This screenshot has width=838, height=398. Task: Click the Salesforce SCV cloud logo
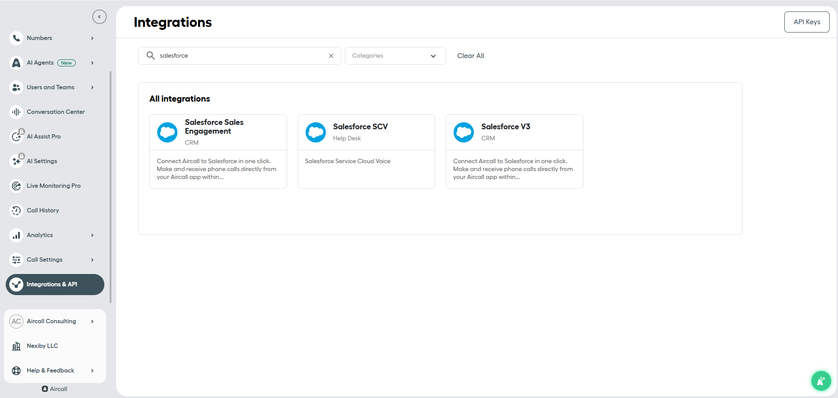[x=316, y=132]
